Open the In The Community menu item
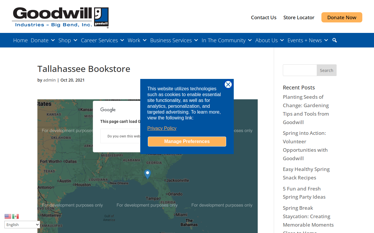The width and height of the screenshot is (374, 233). click(x=224, y=40)
